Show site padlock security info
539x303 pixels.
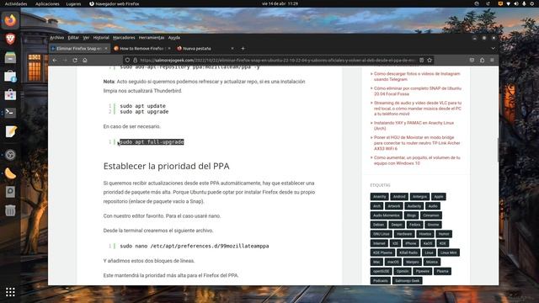[x=135, y=60]
